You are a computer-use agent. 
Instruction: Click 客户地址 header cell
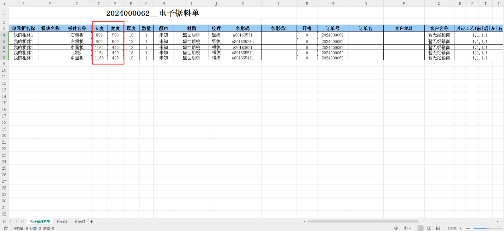(x=404, y=28)
